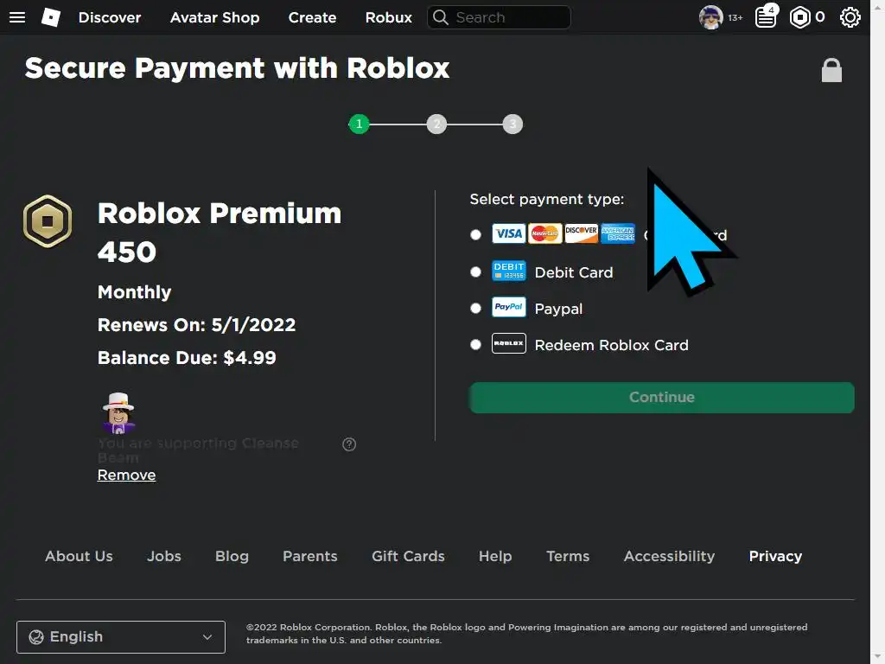Click the Debit card logo
The image size is (885, 664).
pyautogui.click(x=508, y=271)
